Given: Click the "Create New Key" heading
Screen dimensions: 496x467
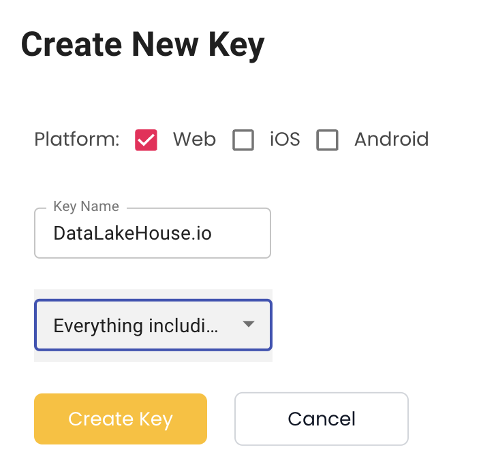Looking at the screenshot, I should click(x=142, y=45).
